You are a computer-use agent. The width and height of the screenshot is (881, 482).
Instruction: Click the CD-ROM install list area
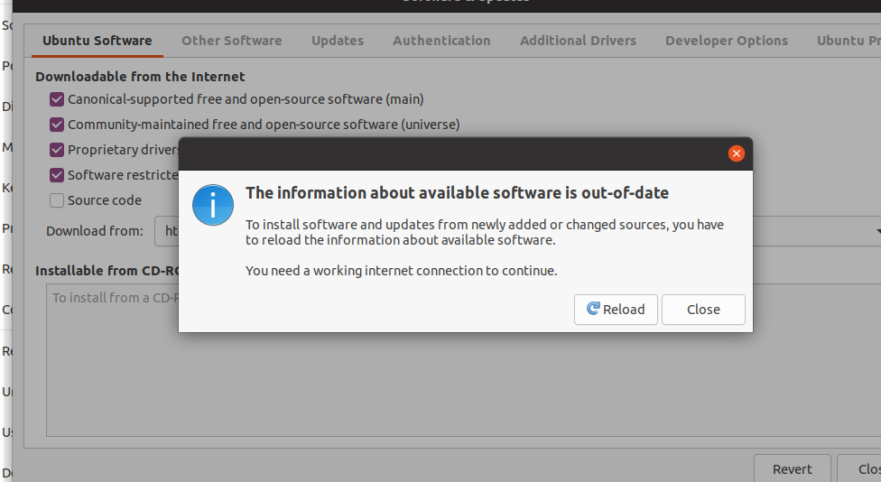click(464, 360)
